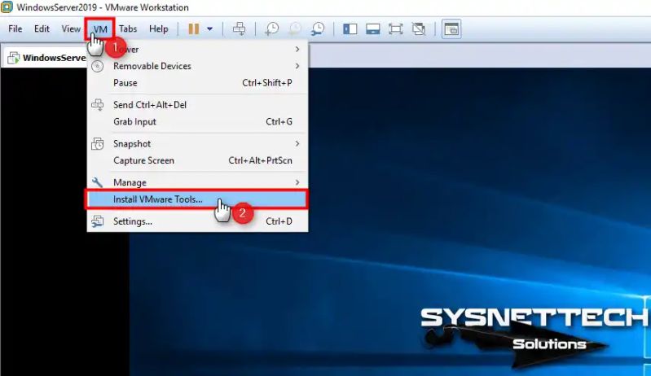Select Install VMware Tools menu entry
This screenshot has width=651, height=376.
tap(196, 199)
